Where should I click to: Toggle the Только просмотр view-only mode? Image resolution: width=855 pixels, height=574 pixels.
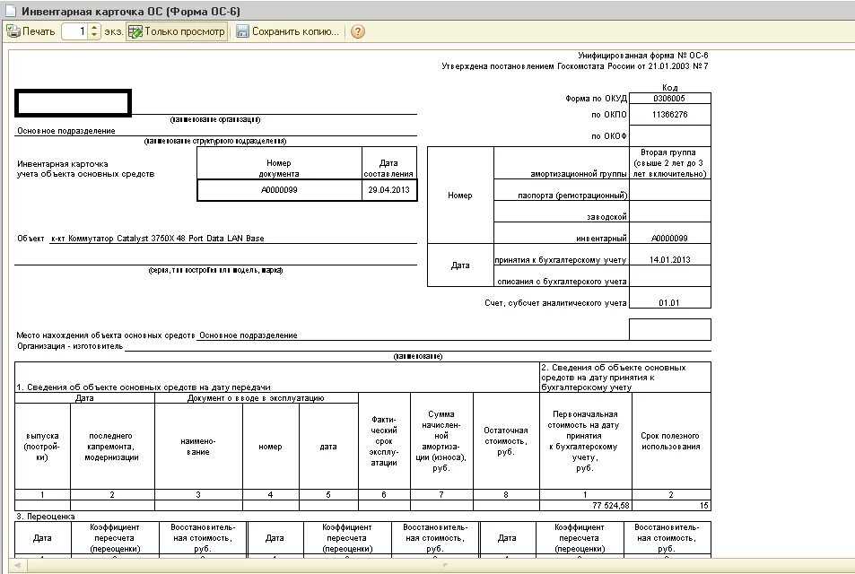tap(177, 31)
